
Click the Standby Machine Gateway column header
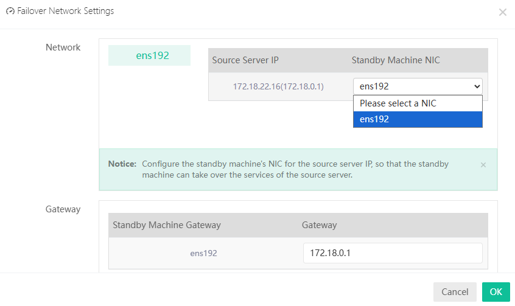[167, 225]
